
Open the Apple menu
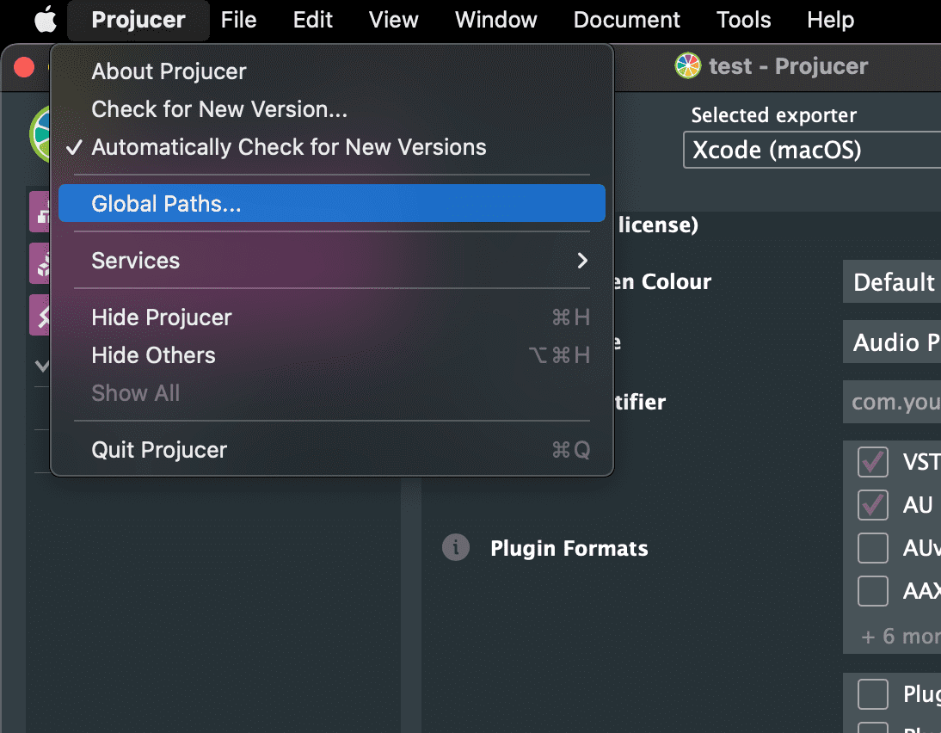pos(45,20)
